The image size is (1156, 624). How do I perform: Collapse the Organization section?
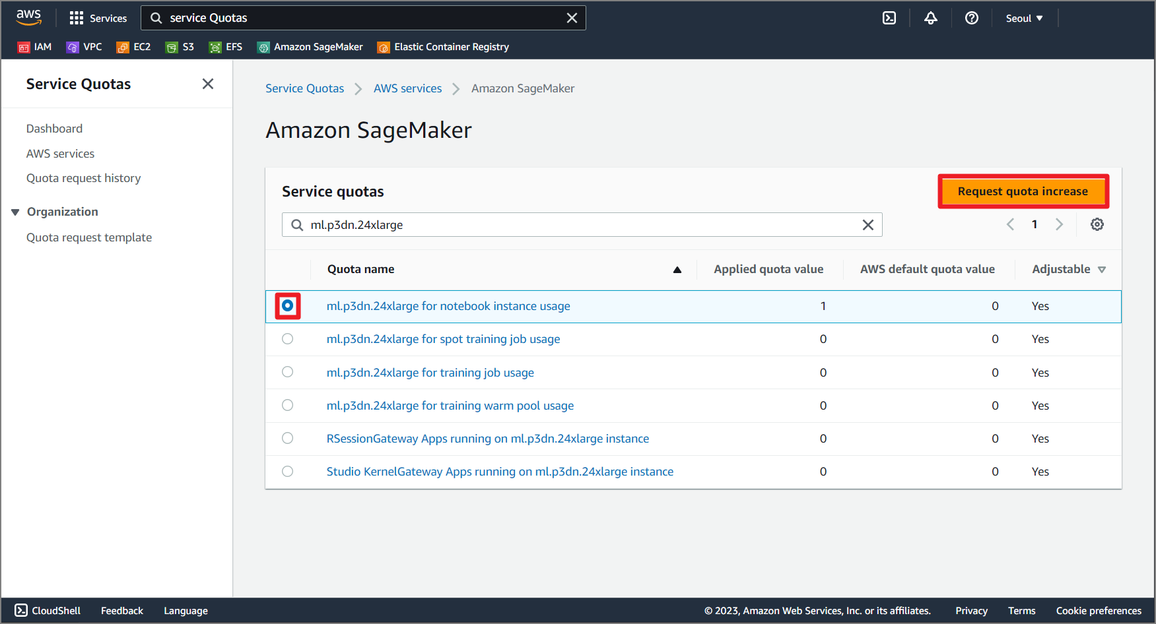coord(15,212)
